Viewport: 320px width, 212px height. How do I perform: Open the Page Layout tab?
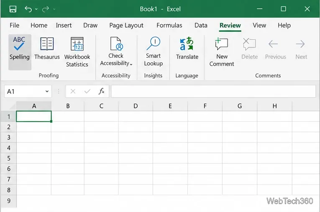126,26
